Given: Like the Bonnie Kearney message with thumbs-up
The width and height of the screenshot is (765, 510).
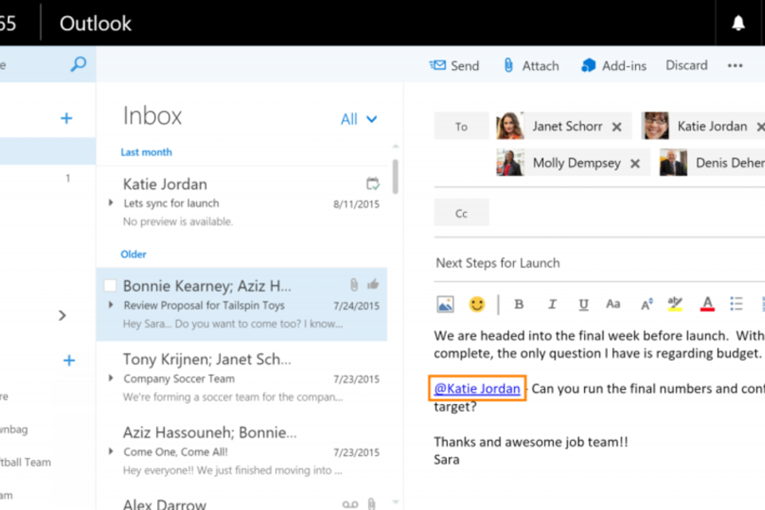Looking at the screenshot, I should tap(373, 284).
